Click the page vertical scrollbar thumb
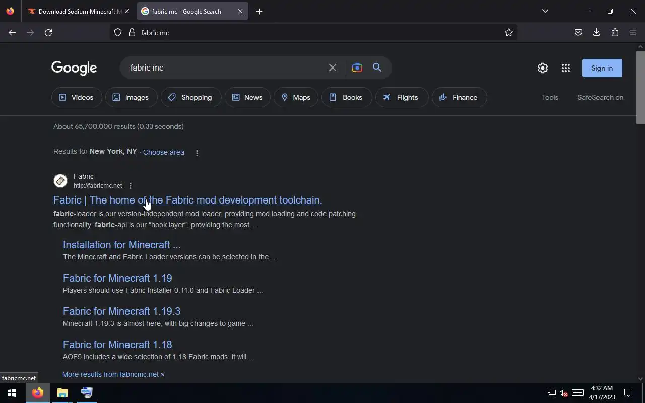Screen dimensions: 645x403 pyautogui.click(x=640, y=87)
